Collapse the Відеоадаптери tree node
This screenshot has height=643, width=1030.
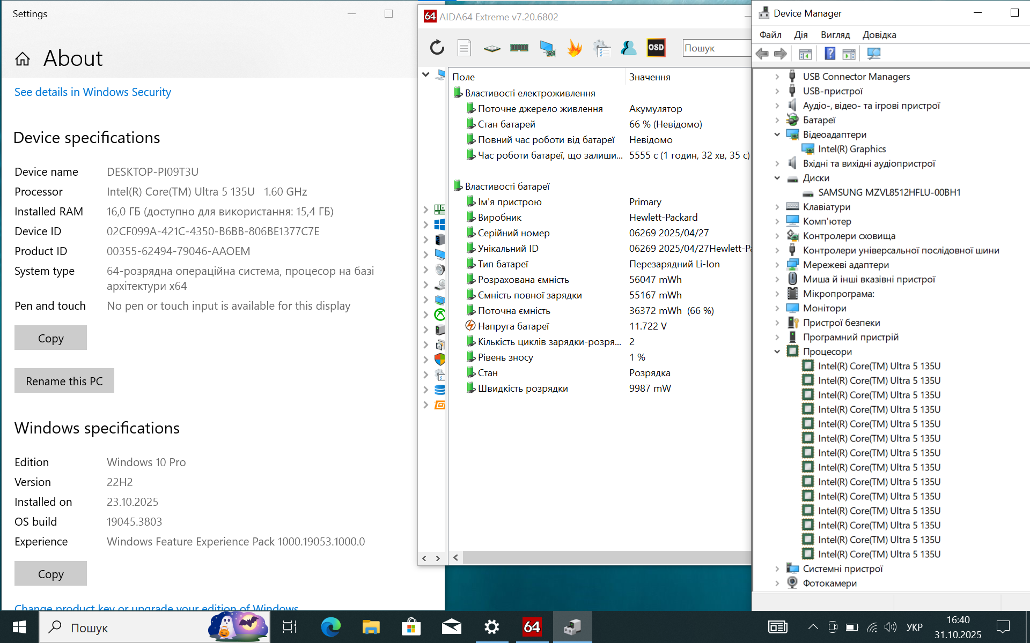[x=777, y=134]
